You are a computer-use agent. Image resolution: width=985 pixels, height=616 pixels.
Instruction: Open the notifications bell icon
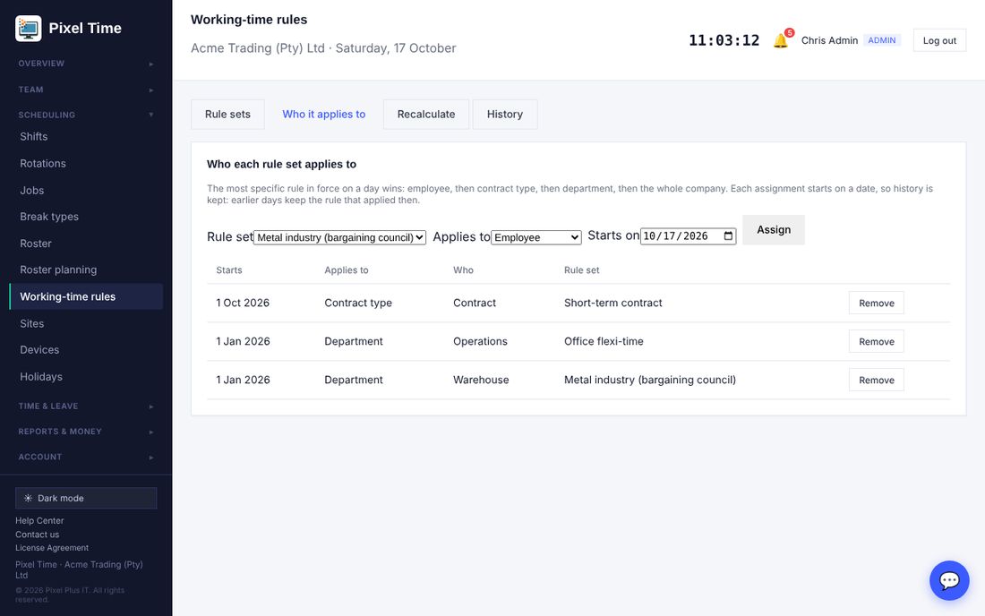(x=781, y=40)
